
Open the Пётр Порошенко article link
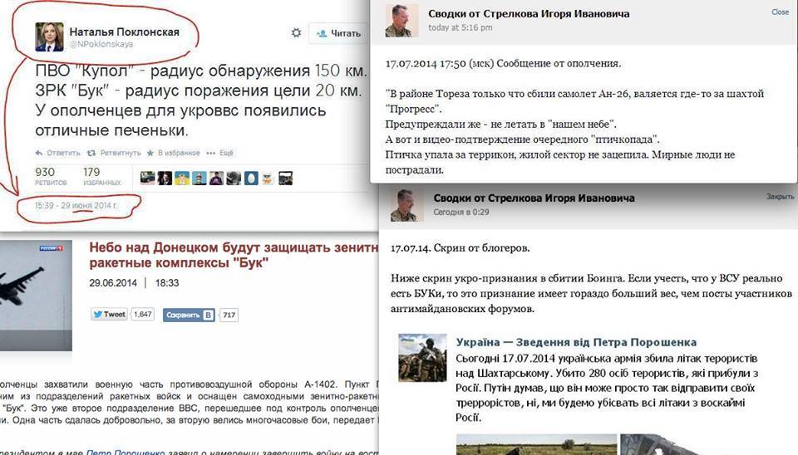(126, 452)
